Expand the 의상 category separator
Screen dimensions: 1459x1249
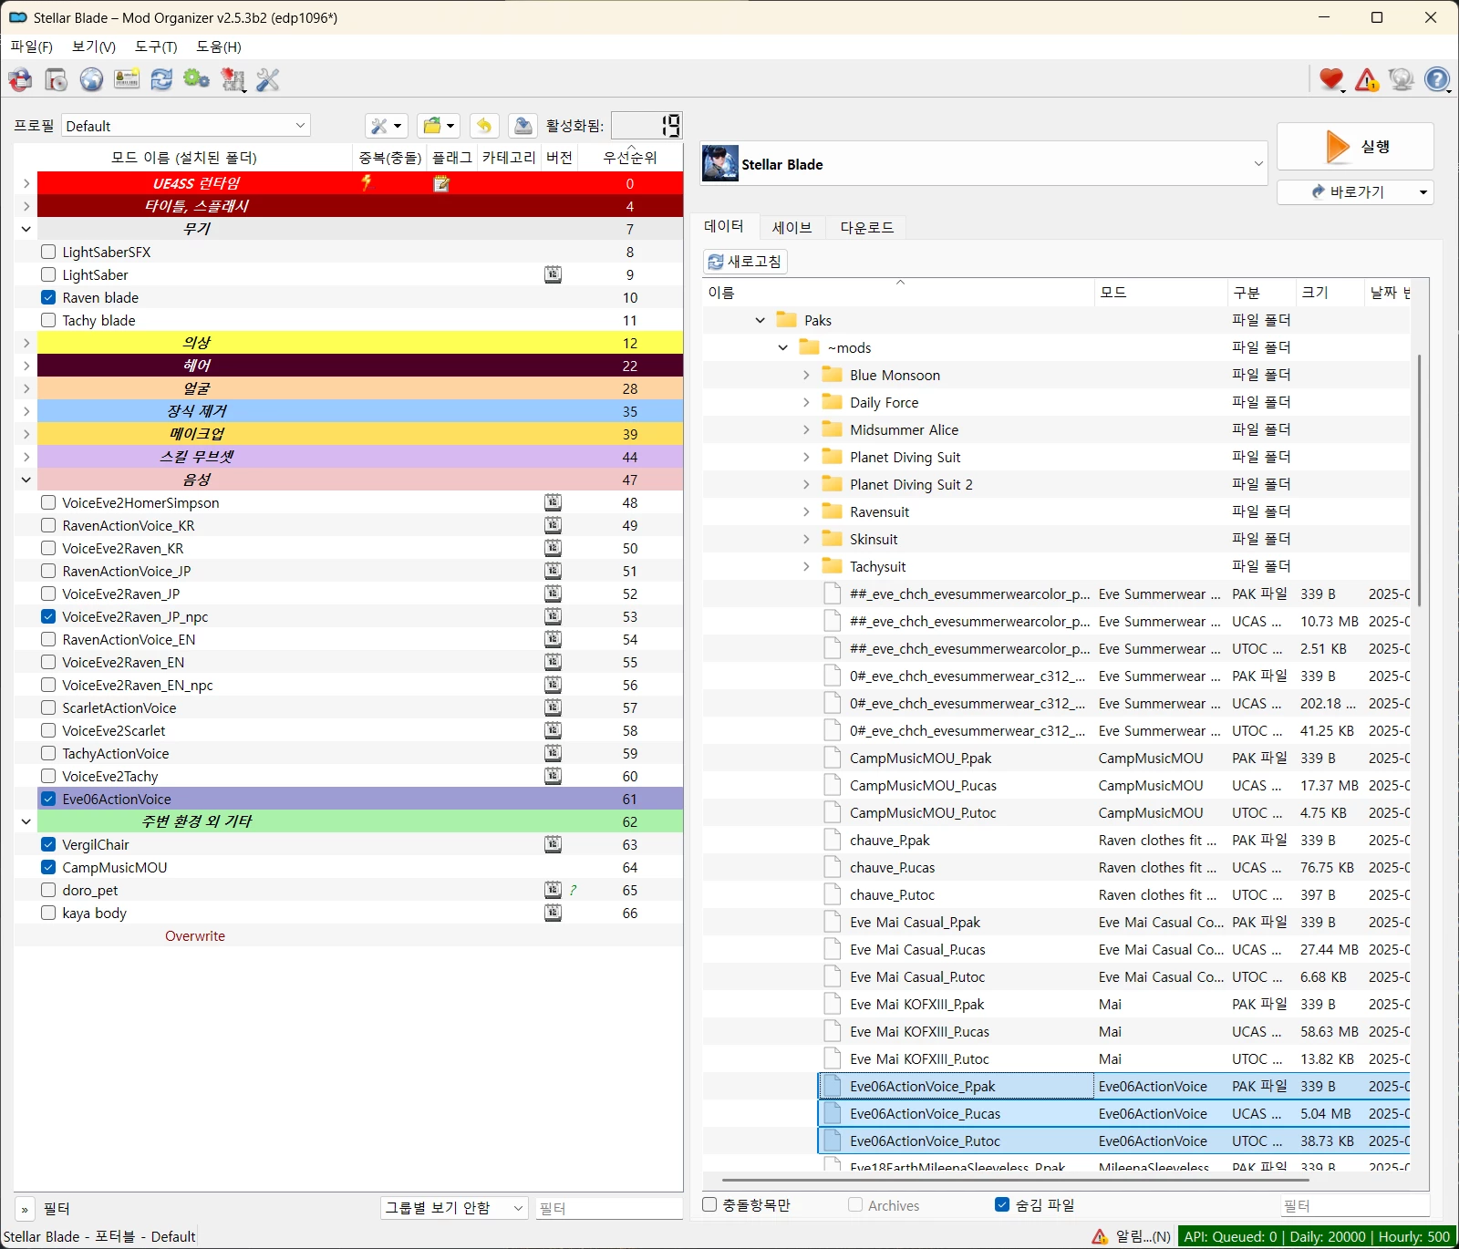[26, 343]
